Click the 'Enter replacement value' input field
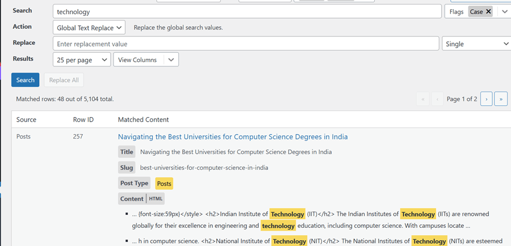The height and width of the screenshot is (246, 511). click(x=246, y=44)
